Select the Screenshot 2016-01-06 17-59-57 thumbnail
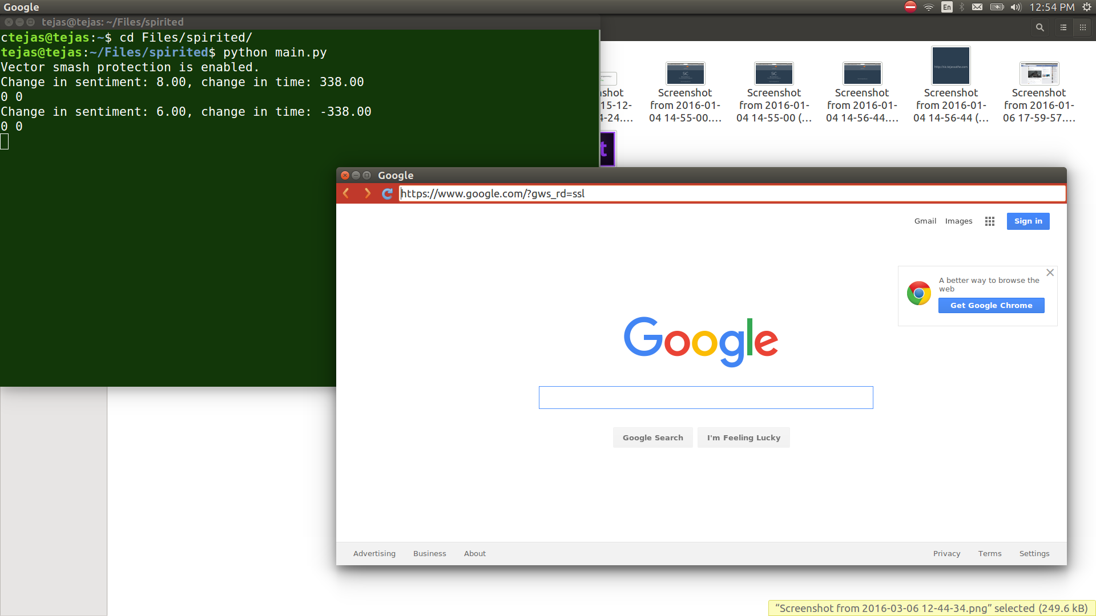 point(1039,74)
